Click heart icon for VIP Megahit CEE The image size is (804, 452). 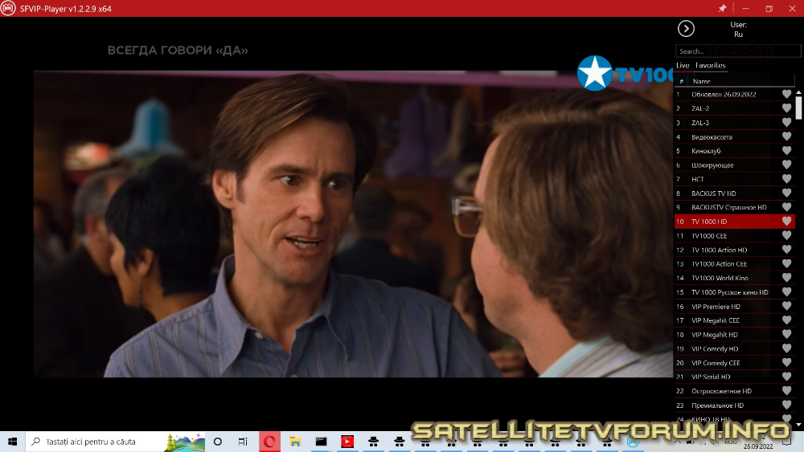786,320
